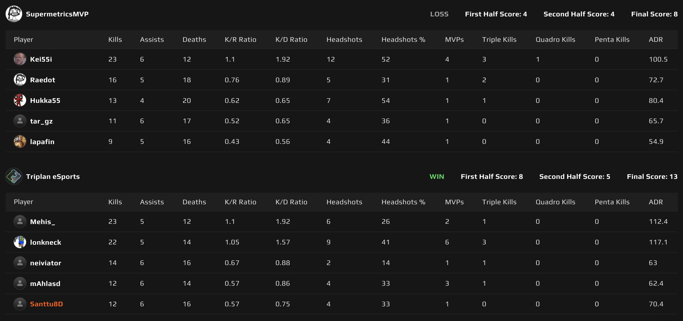Click the Triplan eSports team logo
The image size is (683, 321).
pyautogui.click(x=14, y=176)
